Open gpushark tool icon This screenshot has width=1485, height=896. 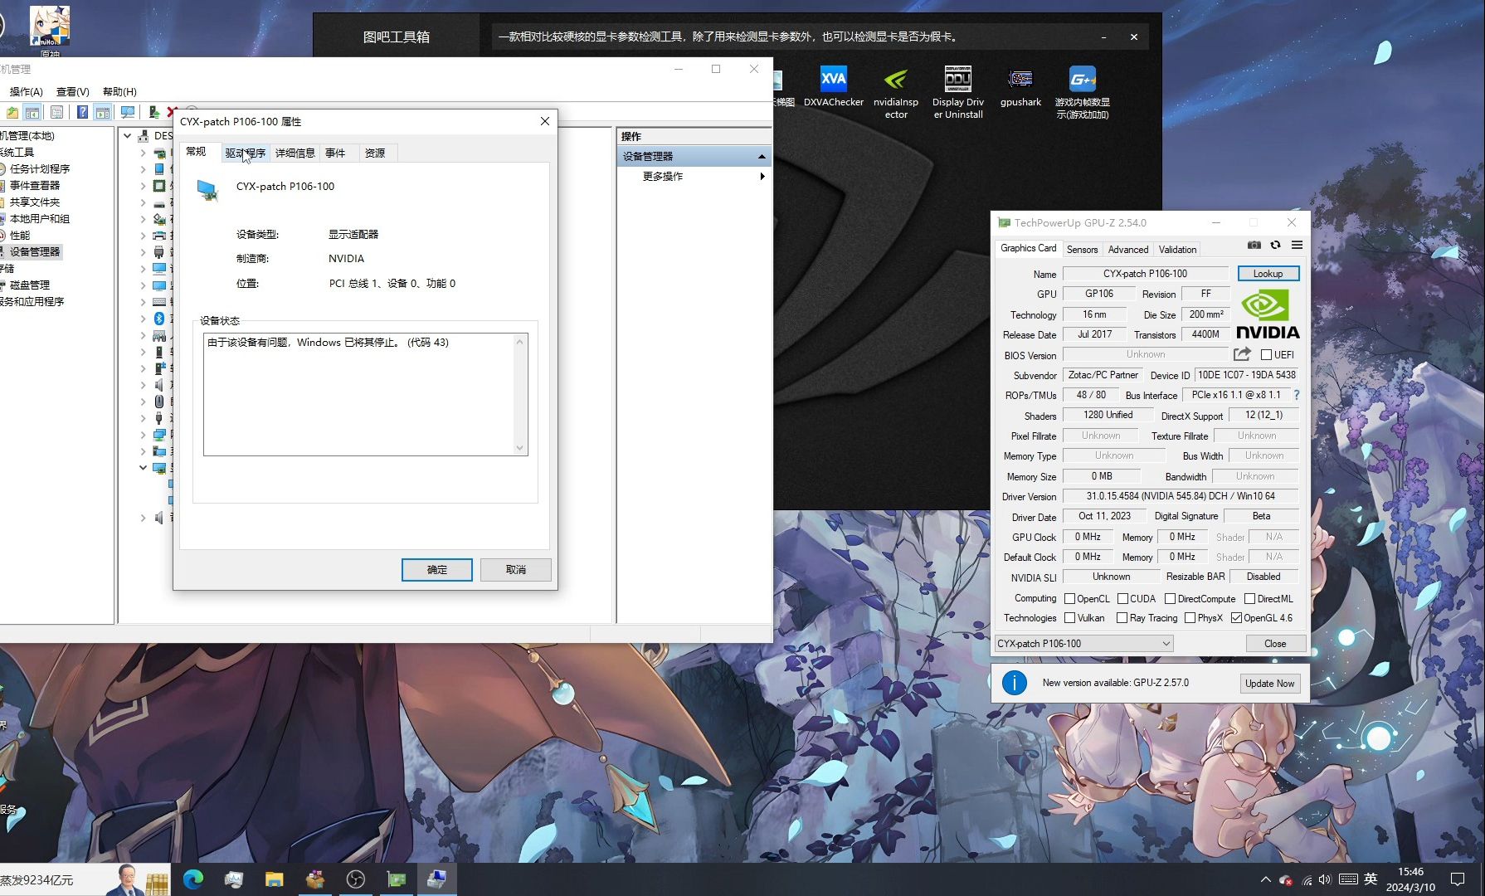pos(1020,86)
